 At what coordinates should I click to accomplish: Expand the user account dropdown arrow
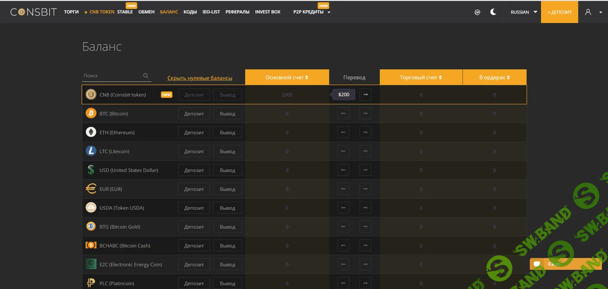(x=601, y=12)
